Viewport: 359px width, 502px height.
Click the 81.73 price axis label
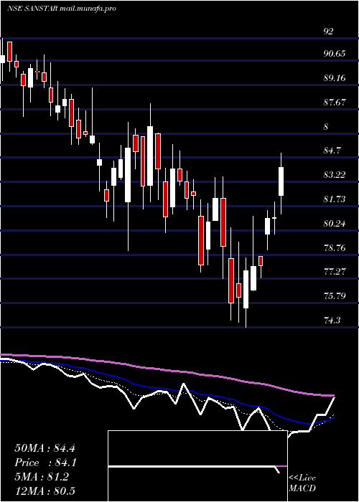pos(335,199)
